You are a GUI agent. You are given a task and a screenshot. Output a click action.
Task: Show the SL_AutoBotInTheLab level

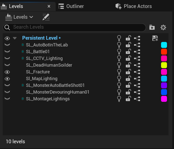coord(7,45)
